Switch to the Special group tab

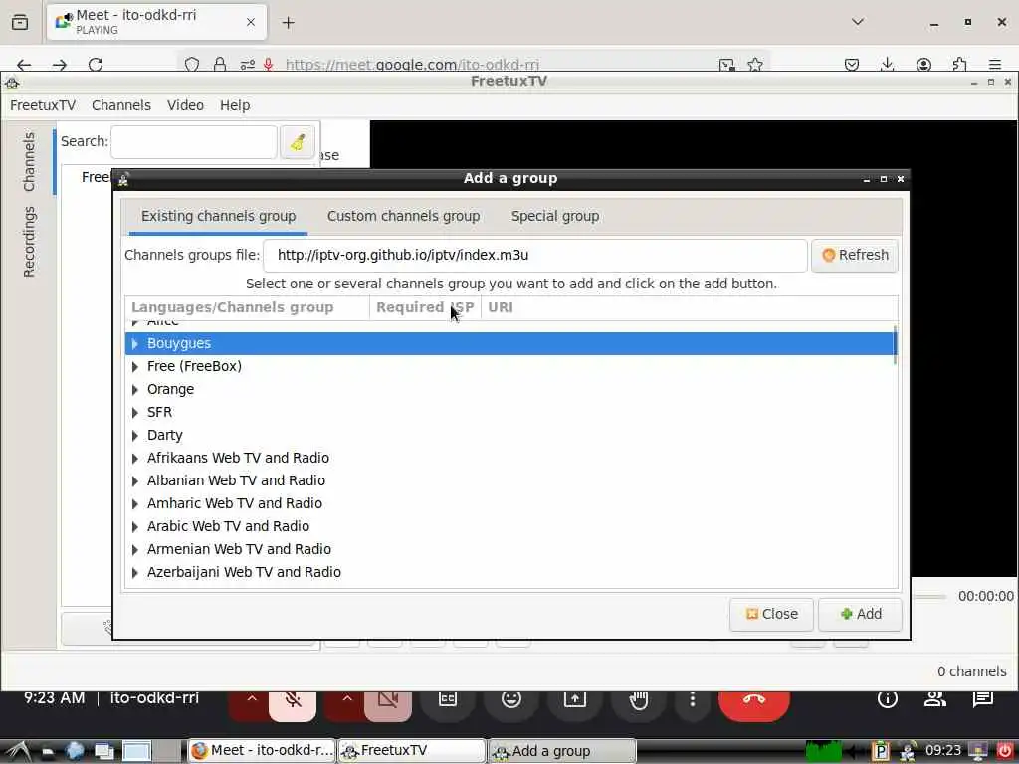coord(555,216)
